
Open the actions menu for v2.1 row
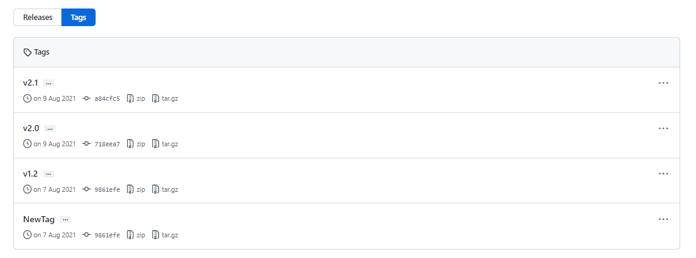(663, 83)
